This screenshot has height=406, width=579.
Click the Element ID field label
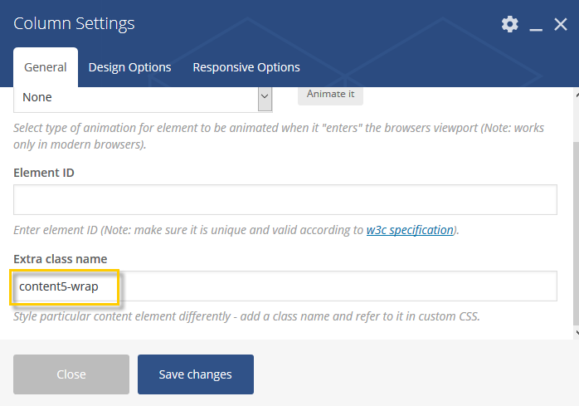coord(44,173)
